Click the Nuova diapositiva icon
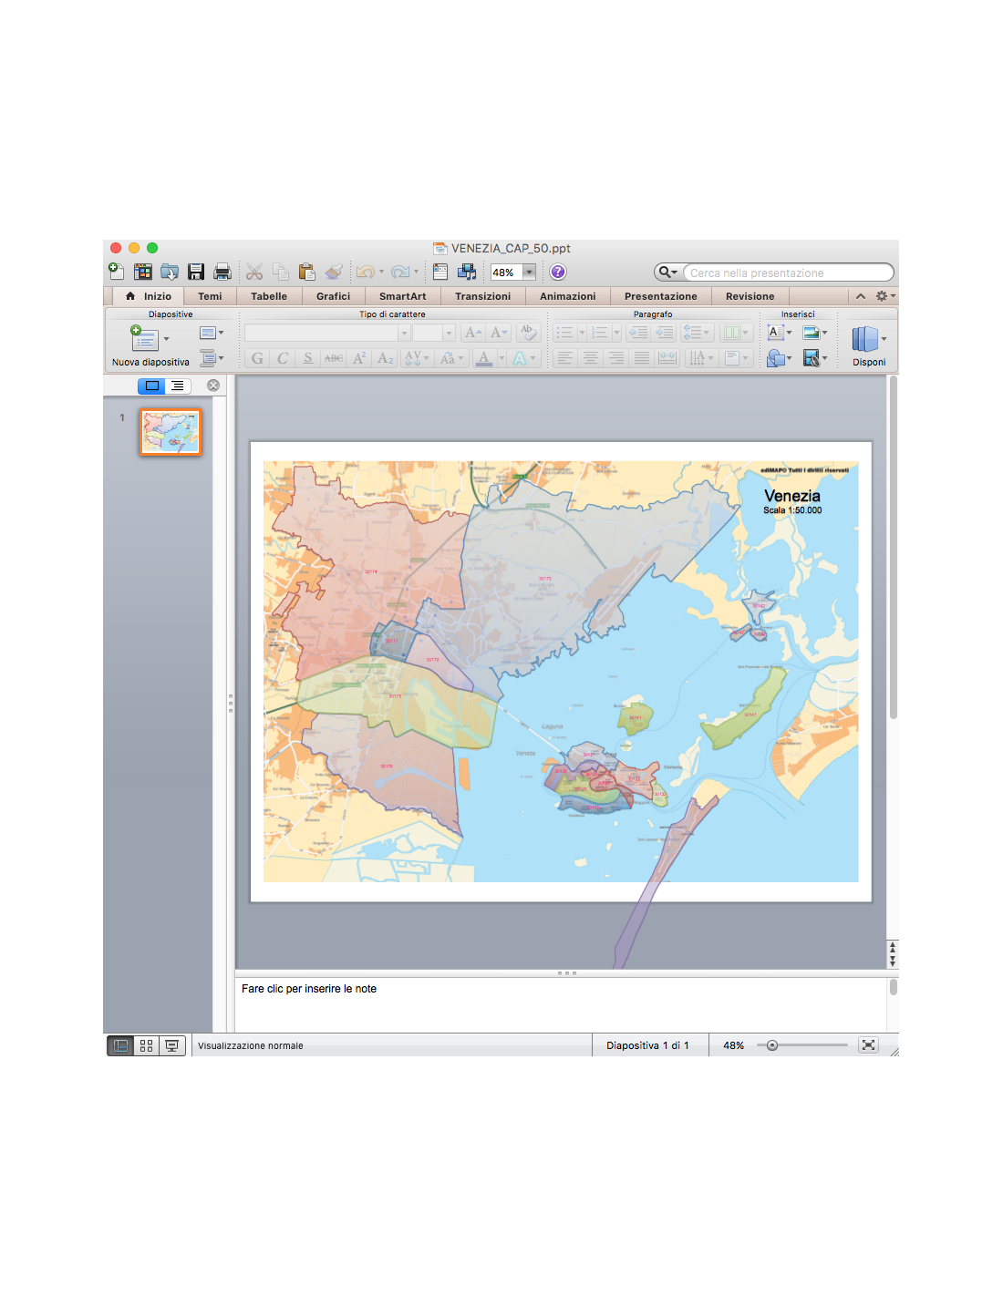 (144, 339)
